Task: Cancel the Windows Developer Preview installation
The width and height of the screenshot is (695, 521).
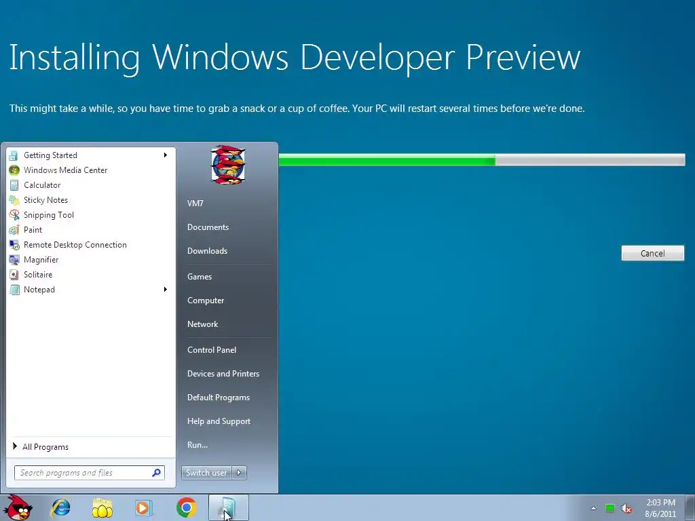Action: (652, 253)
